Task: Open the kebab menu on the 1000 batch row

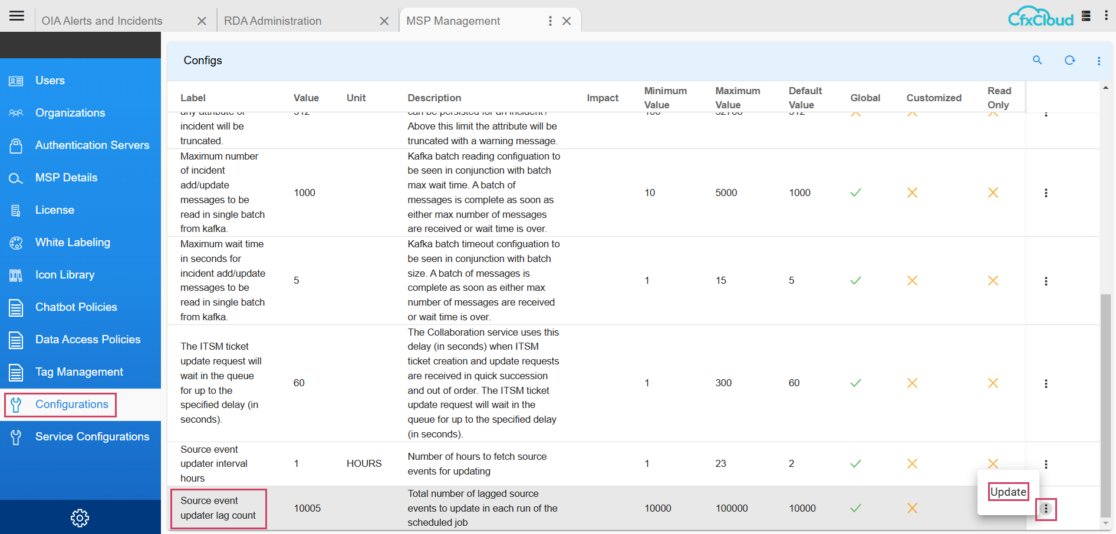Action: tap(1046, 193)
